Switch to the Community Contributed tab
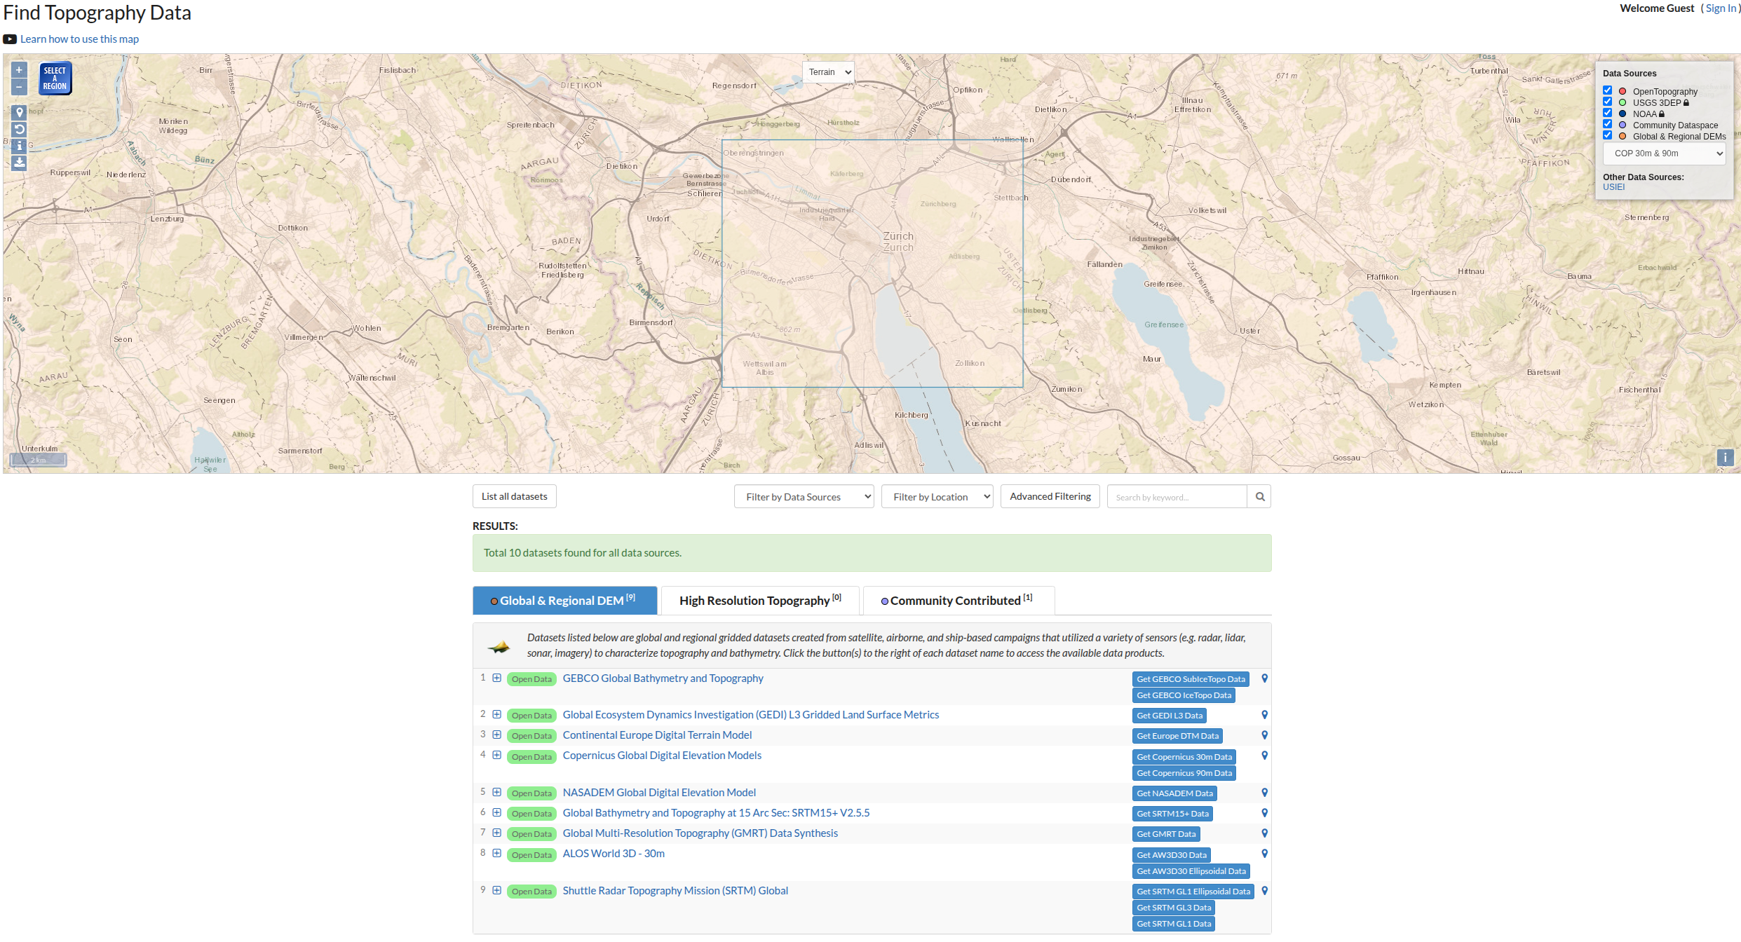Screen dimensions: 1741x942 [958, 601]
